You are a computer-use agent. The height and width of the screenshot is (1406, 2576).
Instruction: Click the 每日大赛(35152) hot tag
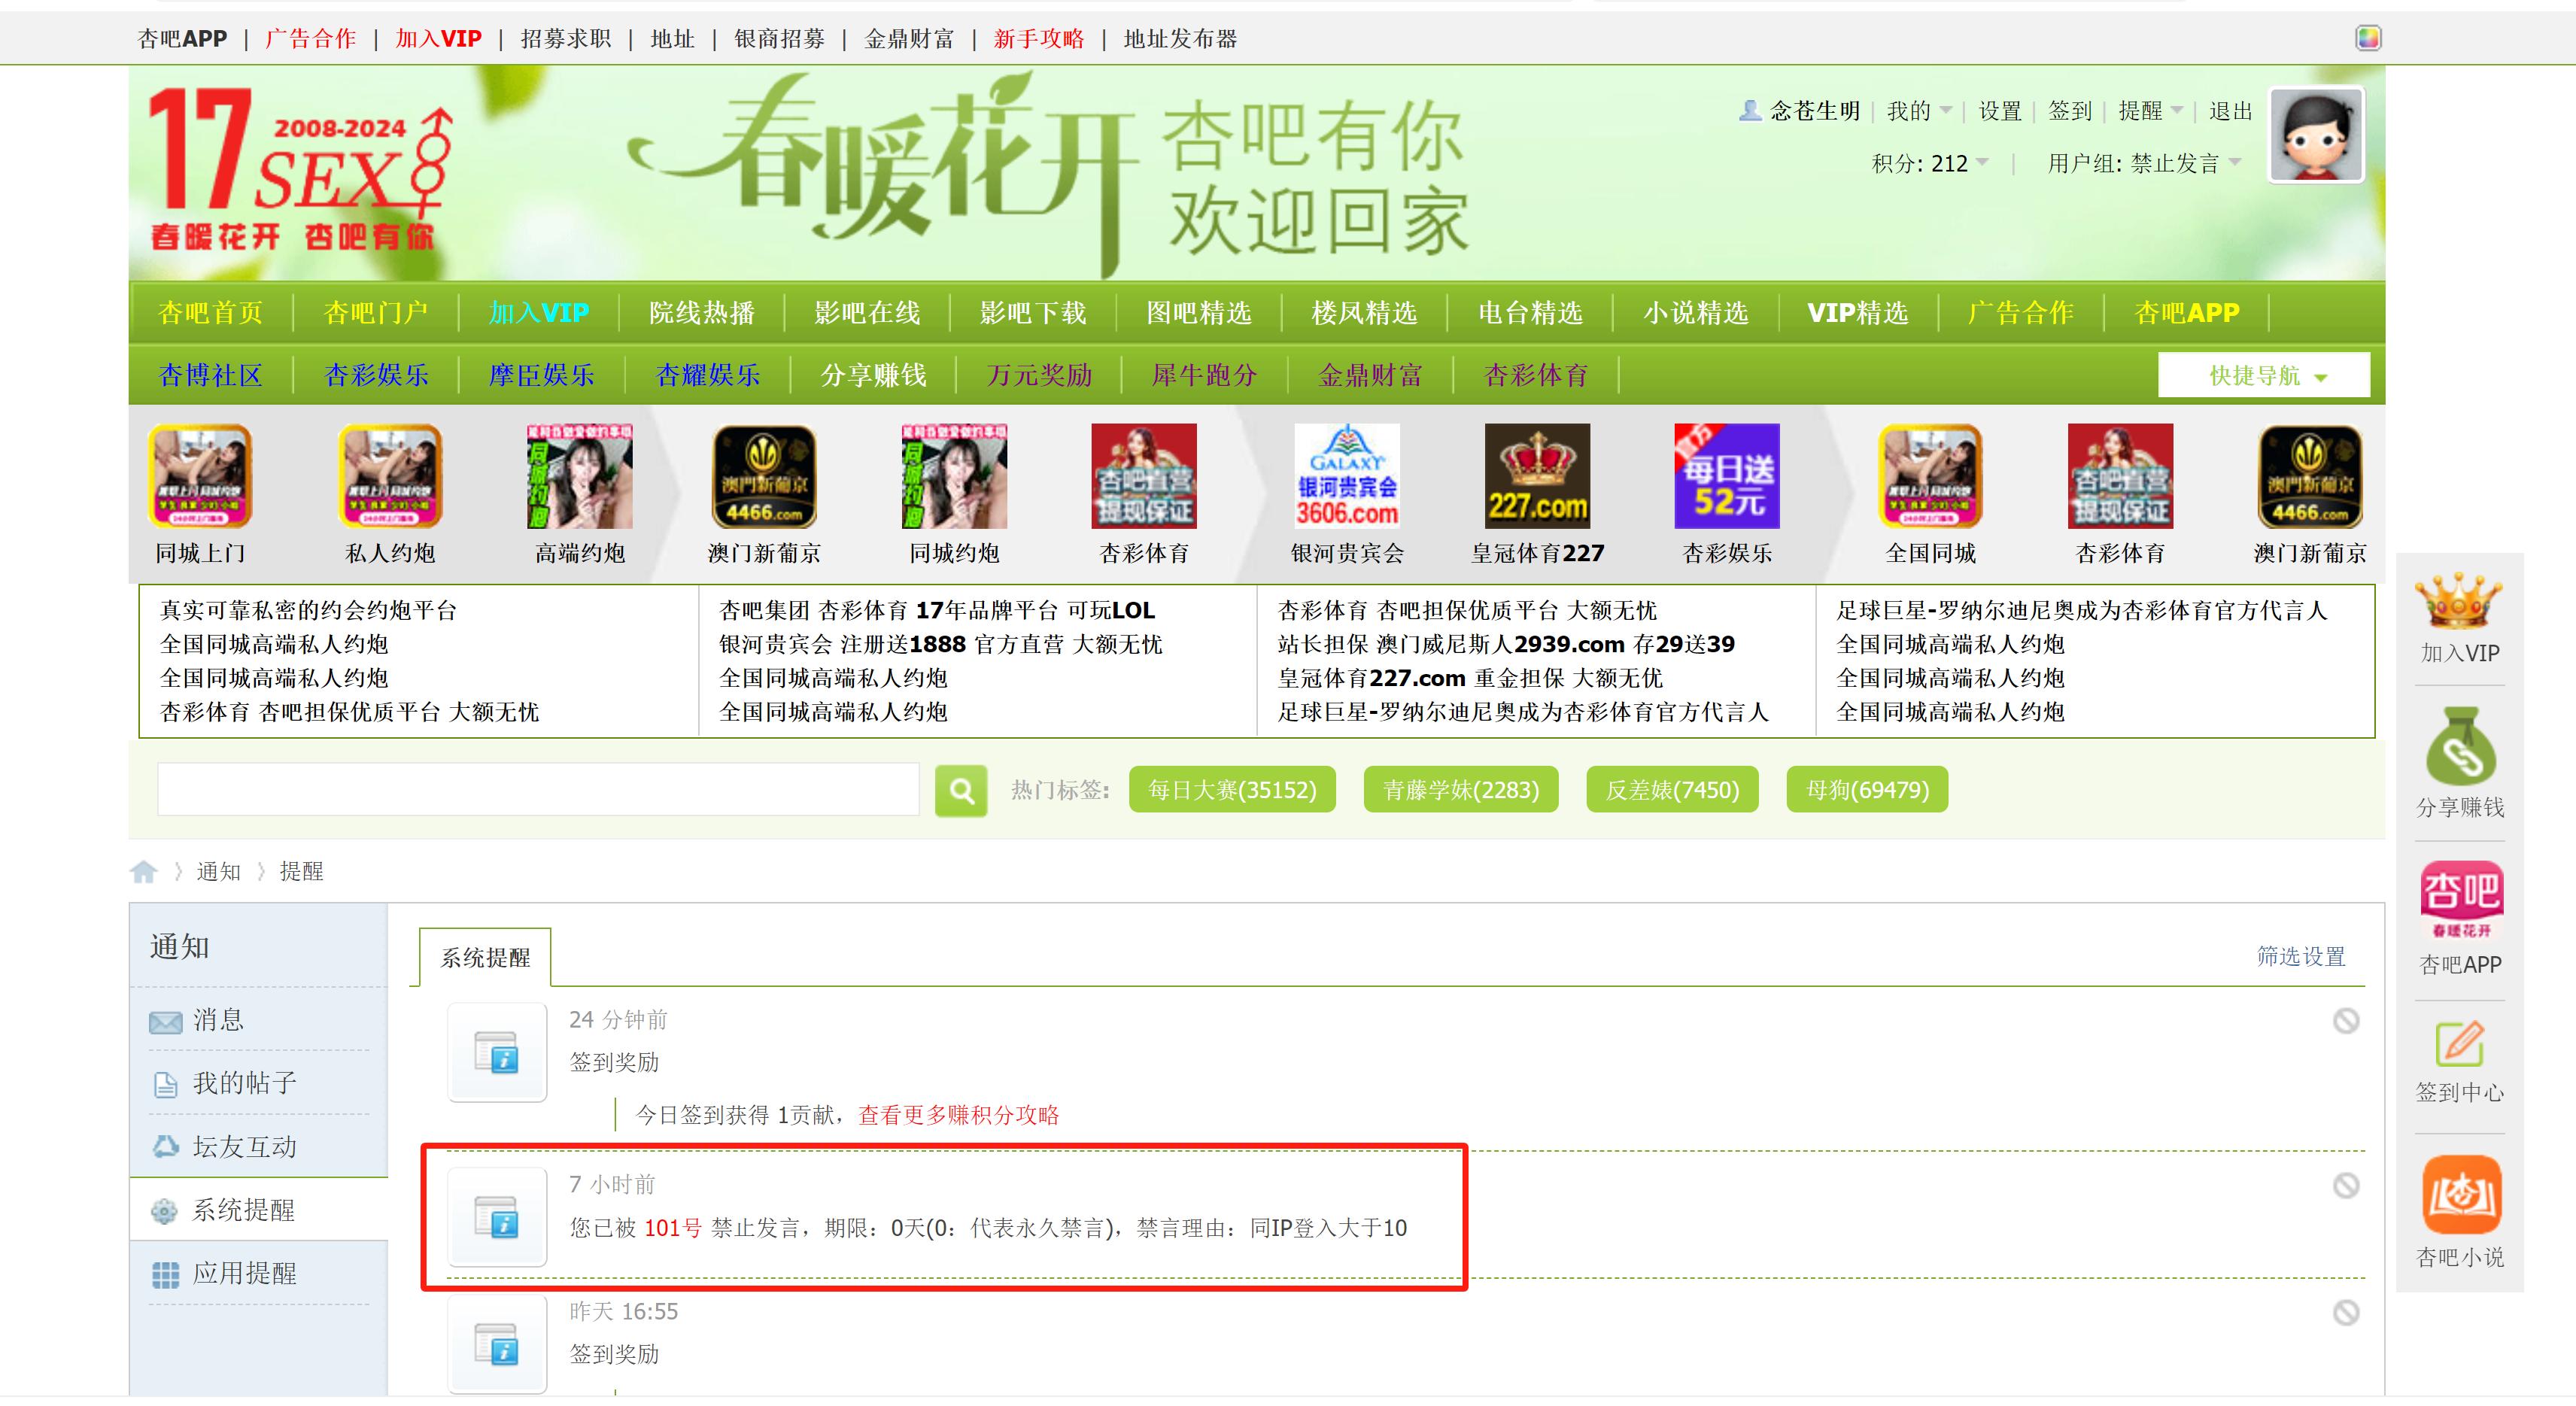[x=1232, y=790]
